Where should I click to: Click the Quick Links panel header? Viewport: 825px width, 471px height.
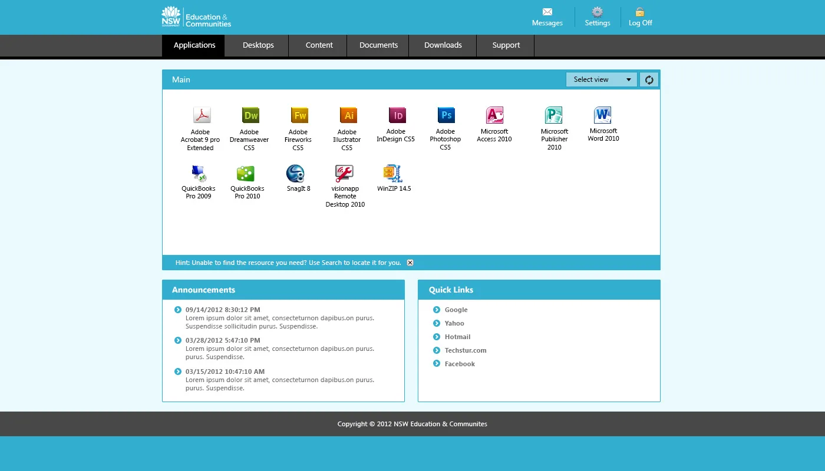539,290
